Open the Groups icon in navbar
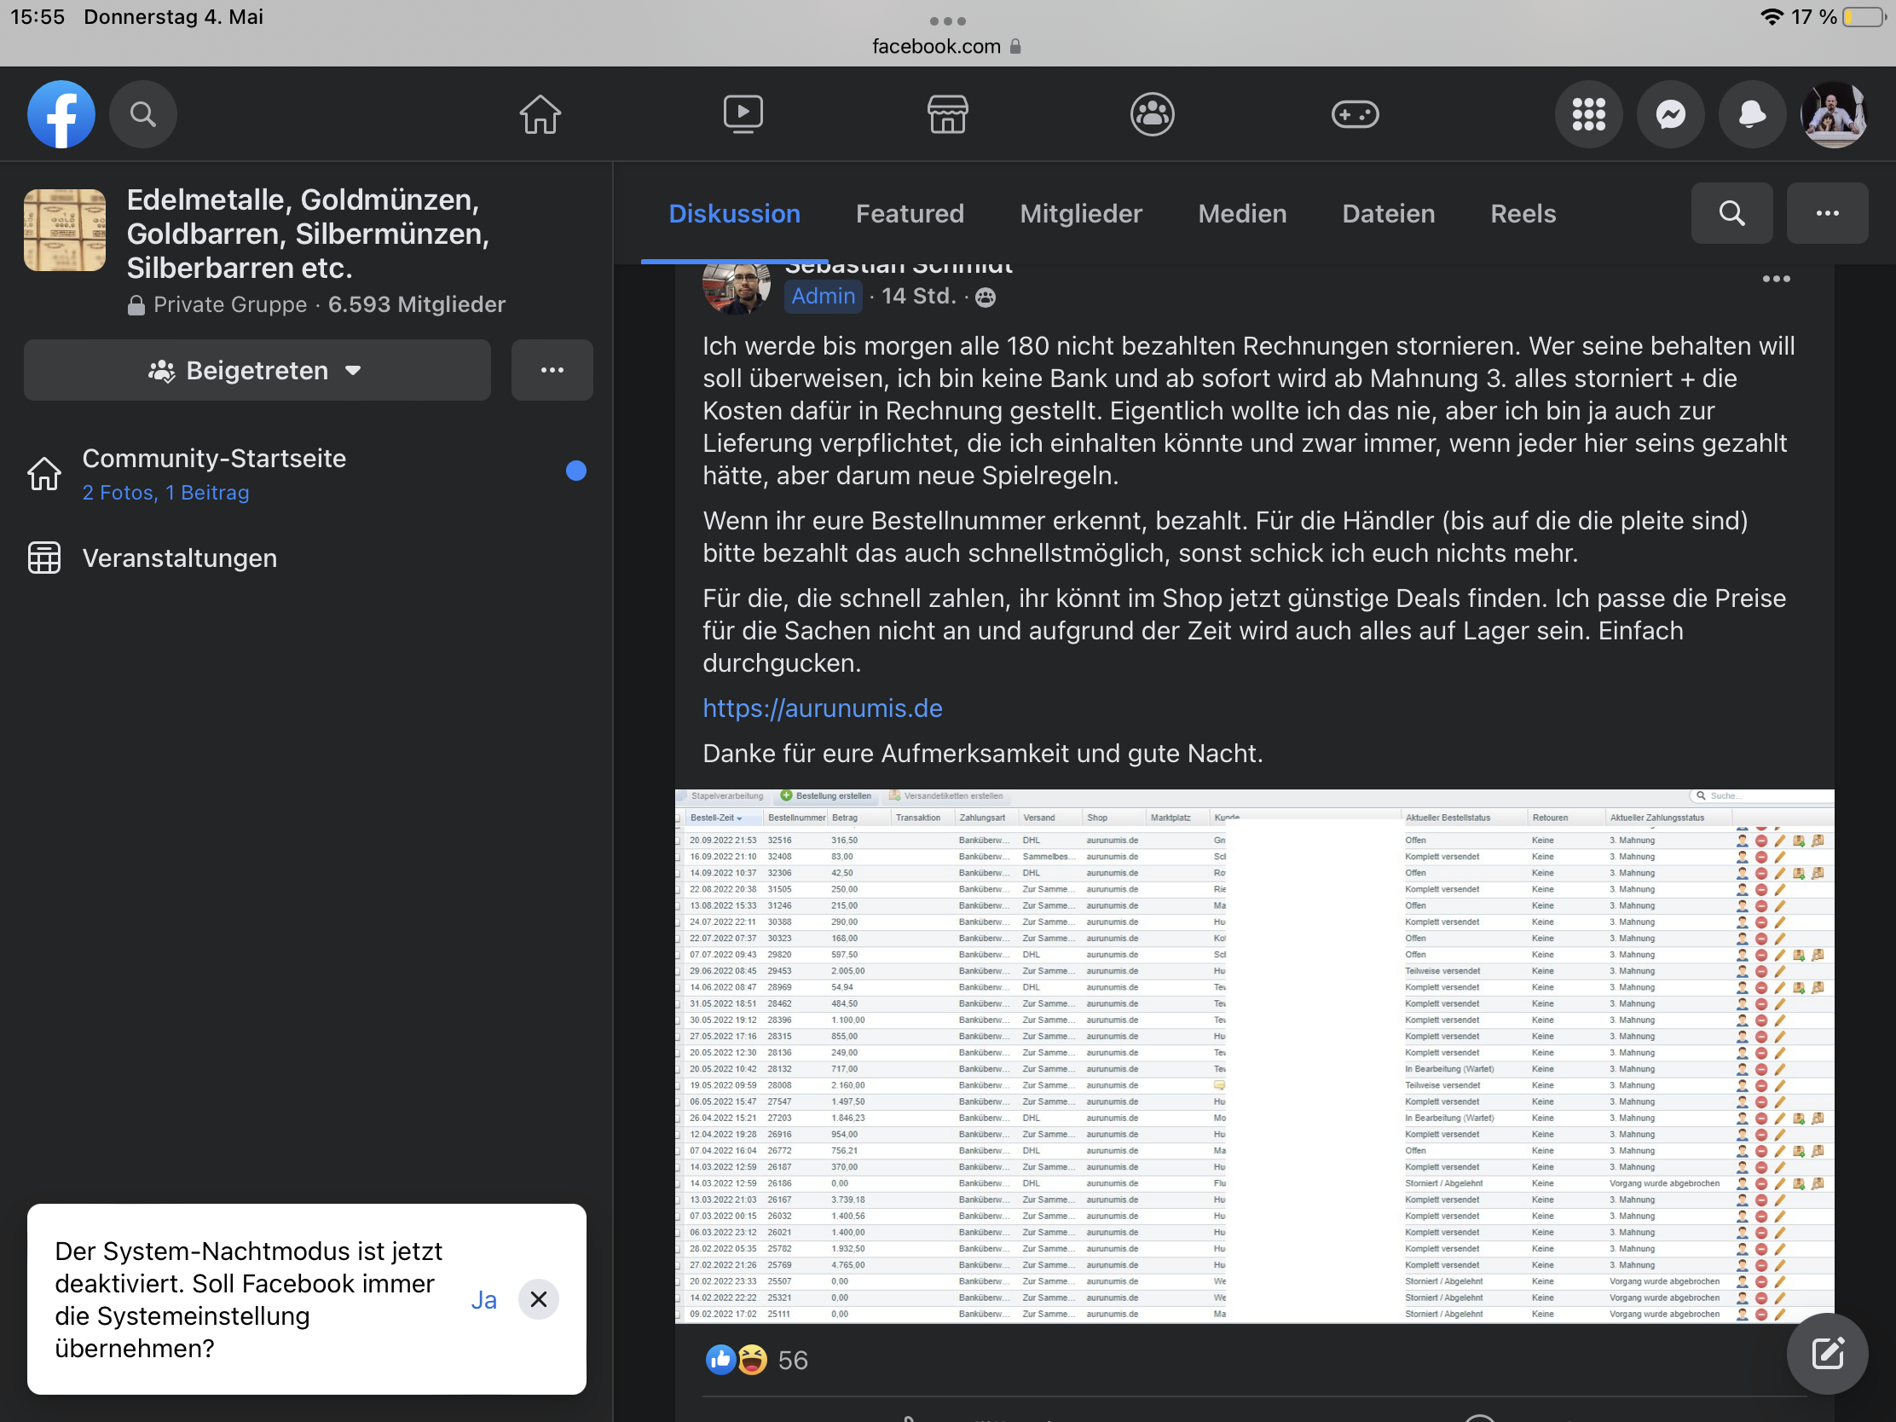Image resolution: width=1896 pixels, height=1422 pixels. click(x=1152, y=114)
